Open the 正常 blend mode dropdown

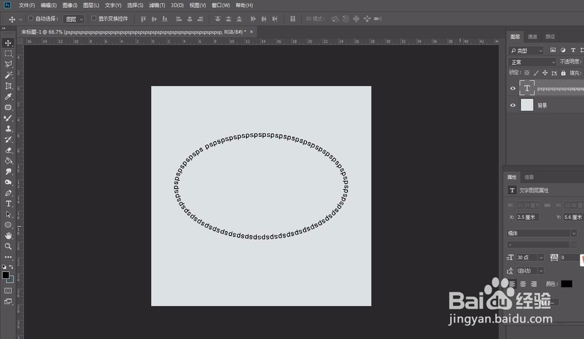(x=532, y=62)
